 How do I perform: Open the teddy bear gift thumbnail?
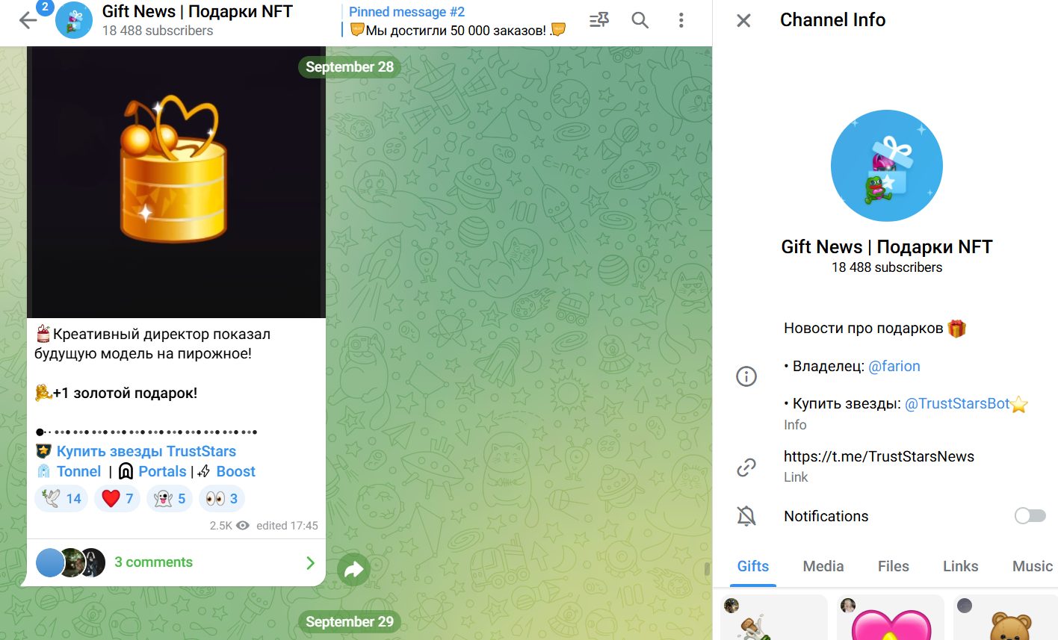coord(1006,618)
